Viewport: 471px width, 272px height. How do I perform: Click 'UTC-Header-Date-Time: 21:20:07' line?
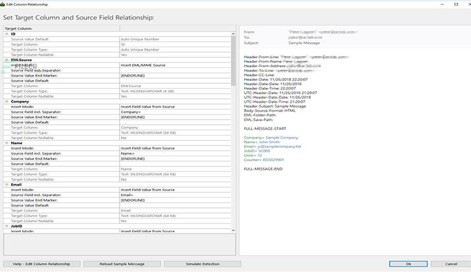(x=274, y=102)
